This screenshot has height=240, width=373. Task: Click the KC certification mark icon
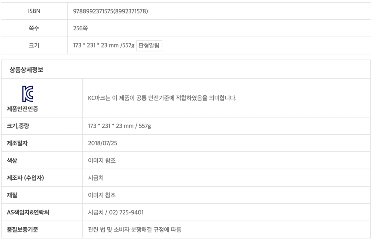[x=27, y=94]
